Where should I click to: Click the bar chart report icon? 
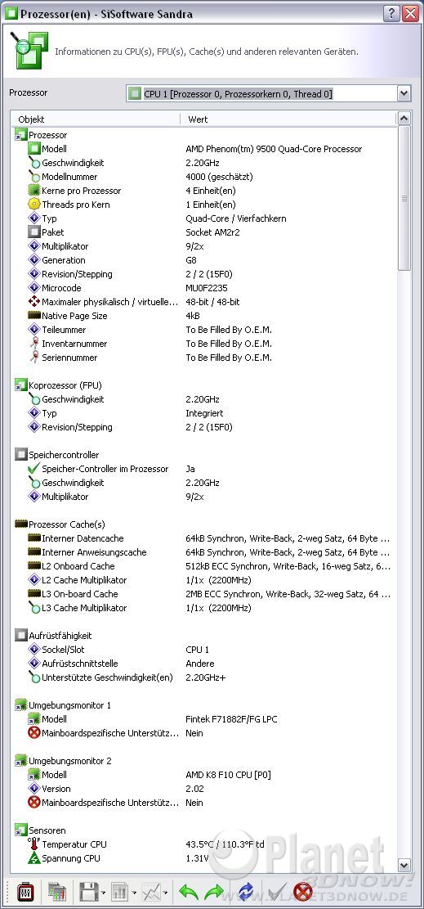[x=119, y=891]
